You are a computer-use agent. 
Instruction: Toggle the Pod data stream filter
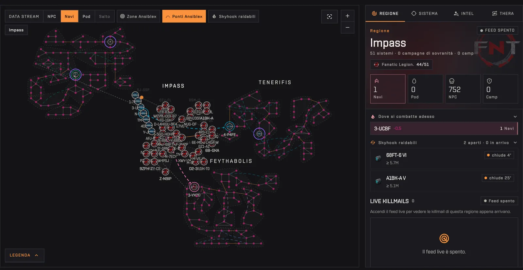pyautogui.click(x=86, y=16)
